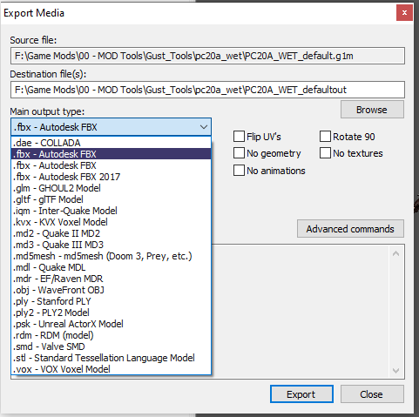419x417 pixels.
Task: Choose .psk - Unreal ActorX Model
Action: (x=111, y=324)
